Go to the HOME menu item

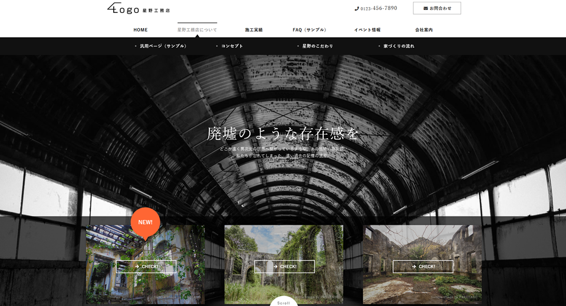tap(140, 30)
